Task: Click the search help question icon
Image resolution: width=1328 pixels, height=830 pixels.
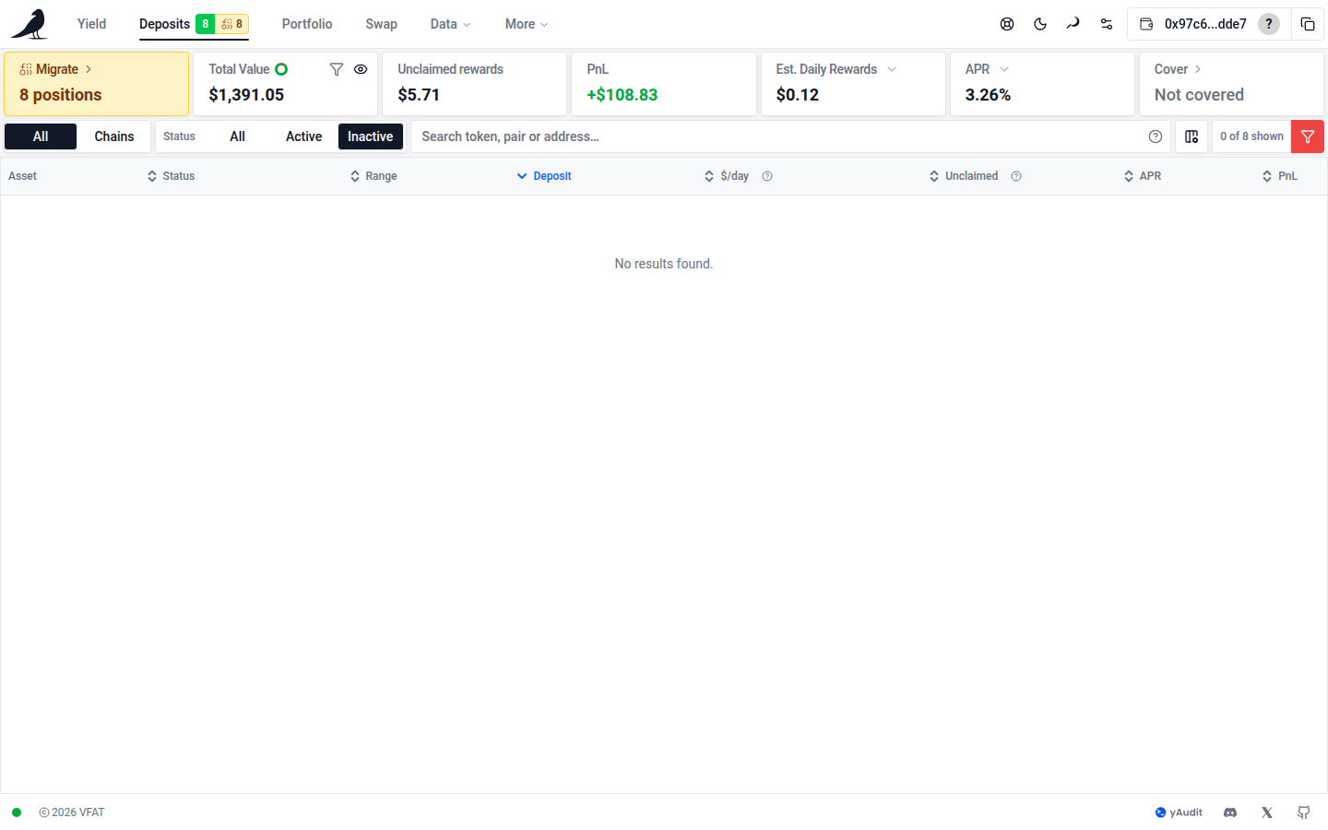Action: tap(1156, 136)
